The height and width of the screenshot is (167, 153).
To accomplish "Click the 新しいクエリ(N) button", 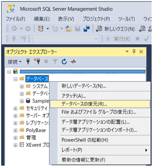I will click(x=115, y=29).
